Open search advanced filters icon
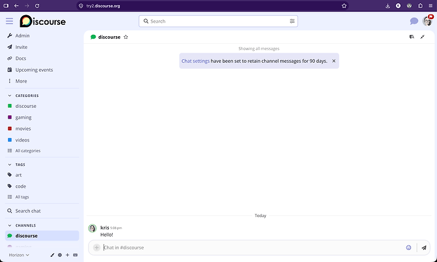 (292, 21)
